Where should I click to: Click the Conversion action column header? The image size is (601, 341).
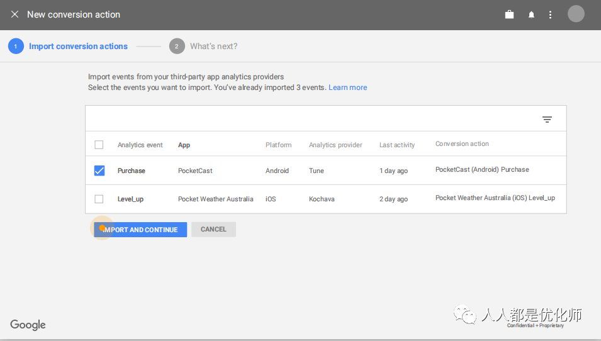(462, 143)
